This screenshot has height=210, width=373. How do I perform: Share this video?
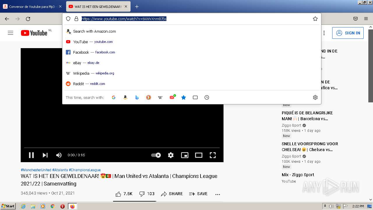tap(172, 194)
